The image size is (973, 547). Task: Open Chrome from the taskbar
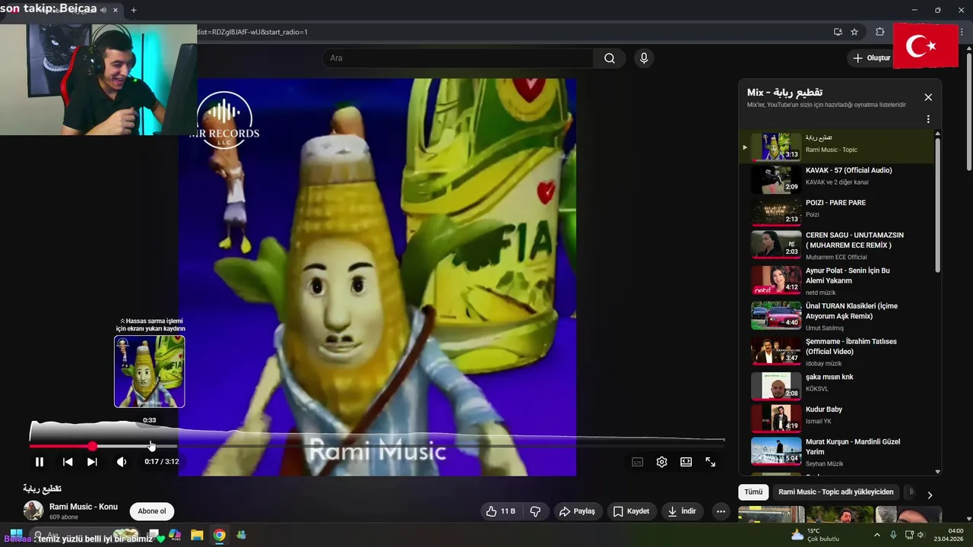pyautogui.click(x=219, y=535)
